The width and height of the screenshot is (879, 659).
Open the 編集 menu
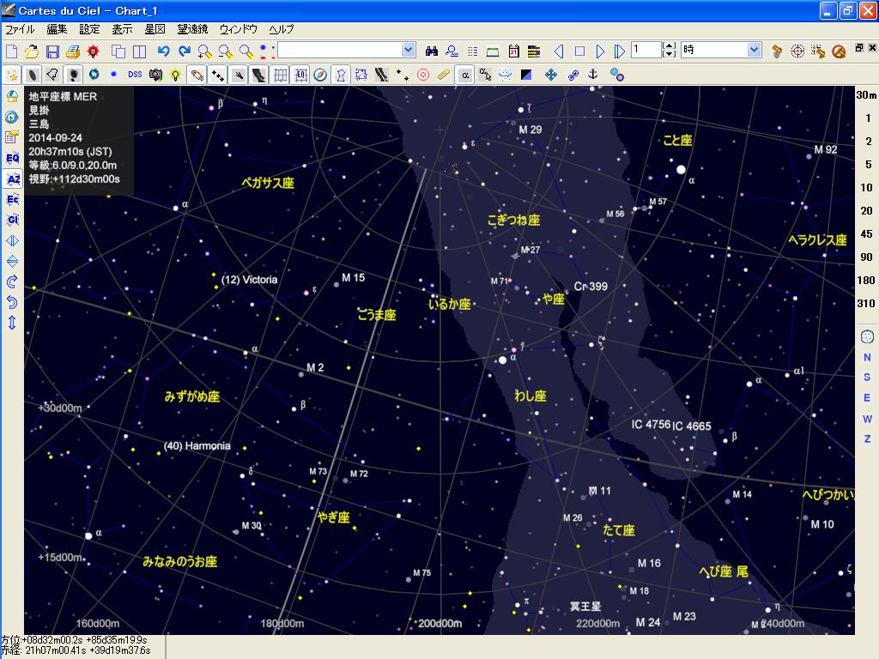[57, 29]
